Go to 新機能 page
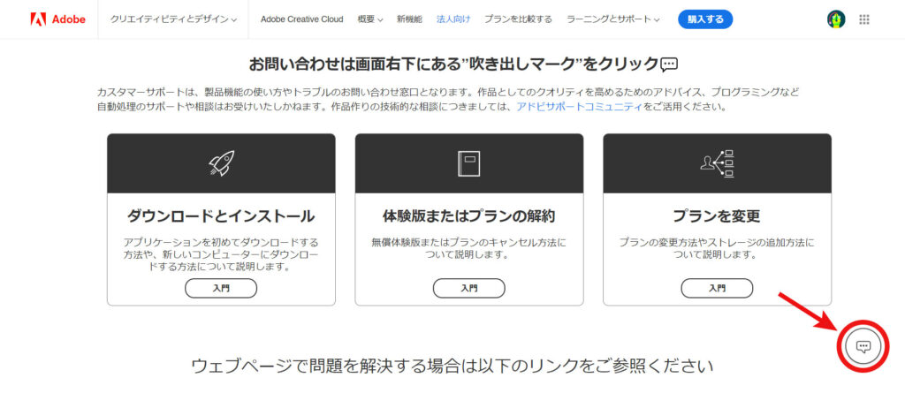This screenshot has width=905, height=393. 408,19
